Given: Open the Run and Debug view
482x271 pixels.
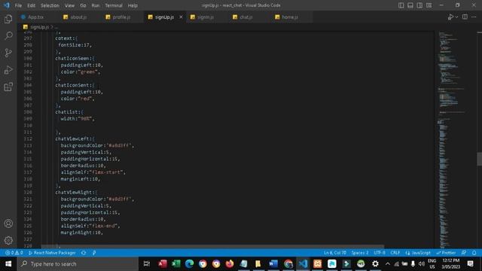Looking at the screenshot, I should [x=8, y=70].
